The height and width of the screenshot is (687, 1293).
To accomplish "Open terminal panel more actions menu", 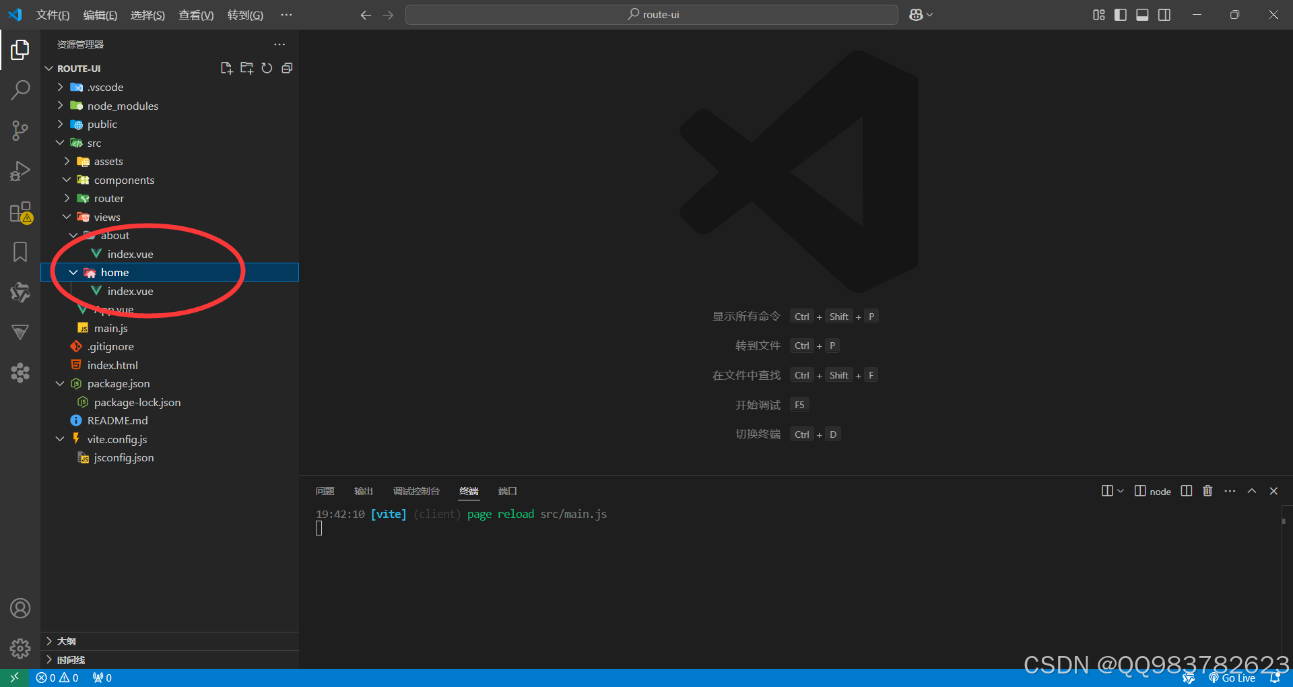I will 1230,491.
